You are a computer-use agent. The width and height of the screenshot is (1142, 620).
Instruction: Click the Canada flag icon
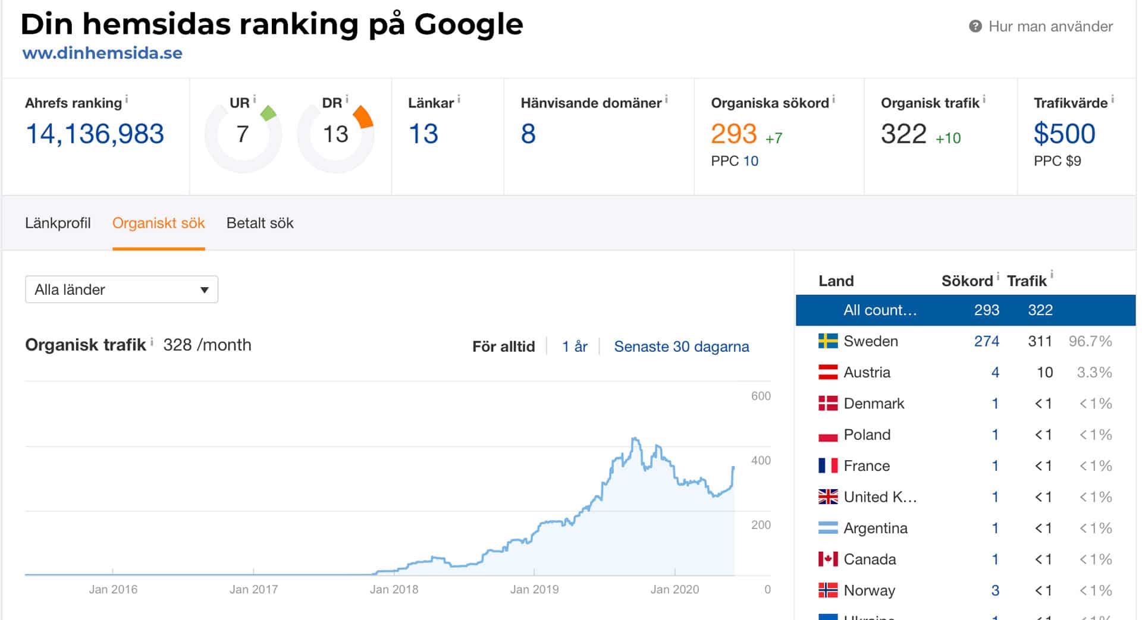[827, 559]
